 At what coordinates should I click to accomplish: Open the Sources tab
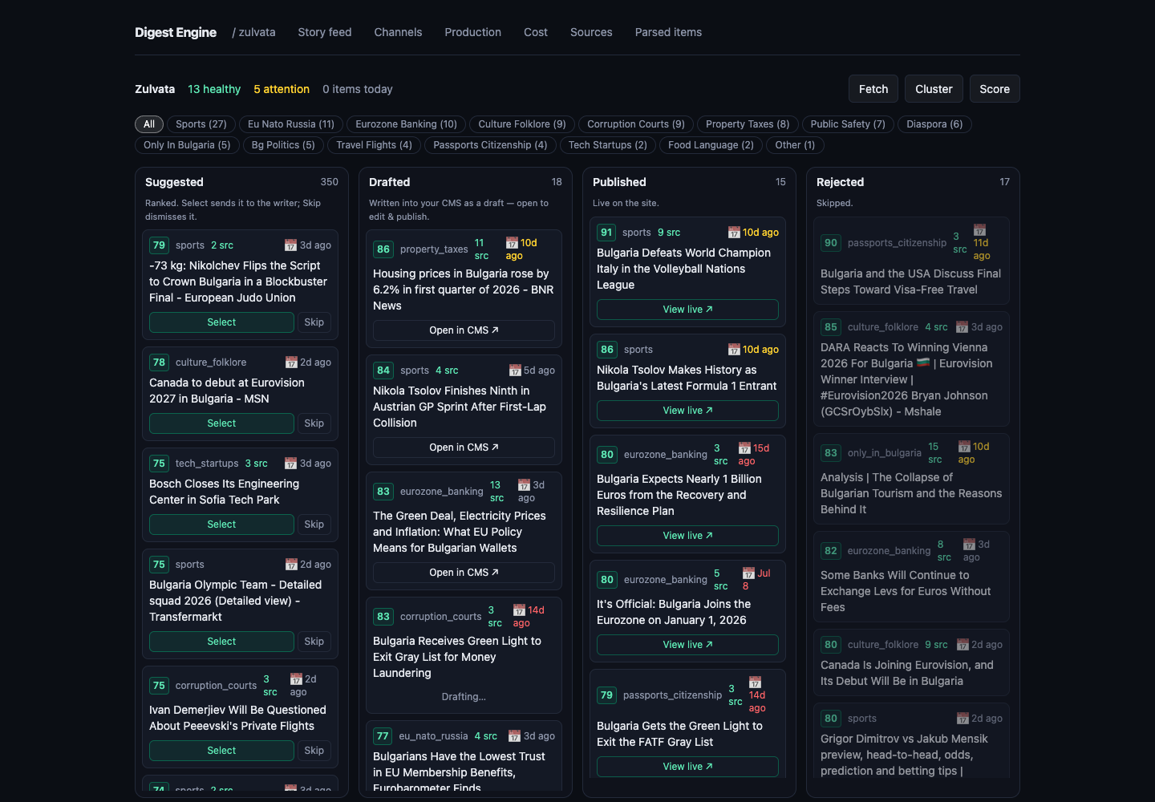click(591, 32)
